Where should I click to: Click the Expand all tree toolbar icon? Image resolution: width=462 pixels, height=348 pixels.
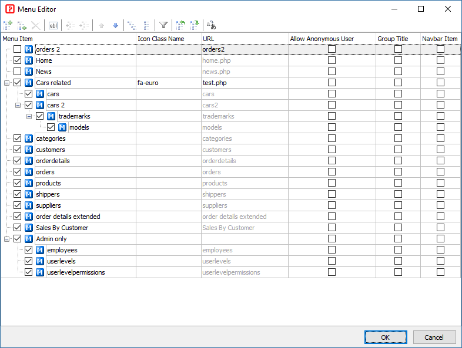[x=132, y=25]
